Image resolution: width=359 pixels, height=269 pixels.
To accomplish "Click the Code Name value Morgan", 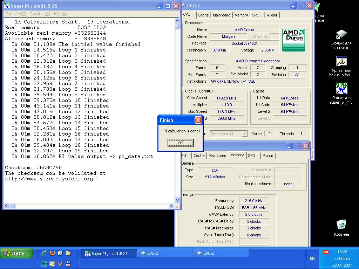I will [228, 36].
